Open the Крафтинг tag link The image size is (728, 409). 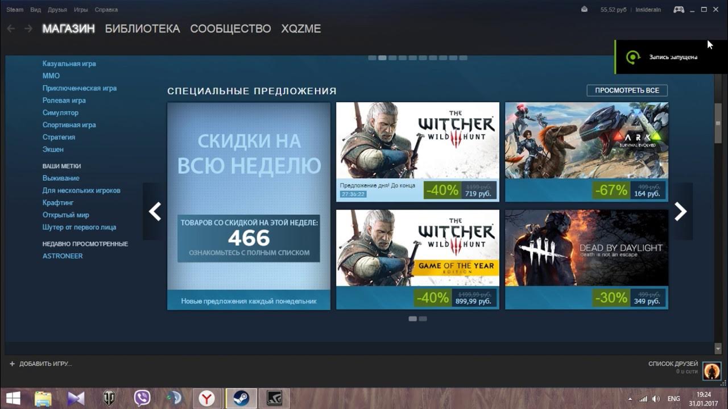pyautogui.click(x=58, y=202)
